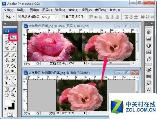
Task: Expand the Move tool preset picker arrow
Action: click(13, 17)
